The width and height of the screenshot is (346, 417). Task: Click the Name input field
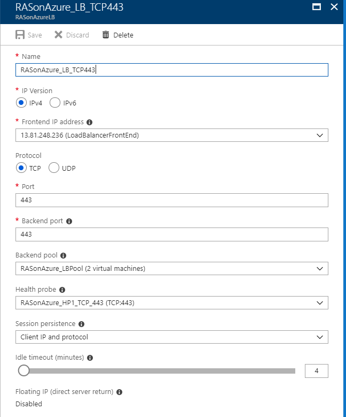tap(171, 70)
